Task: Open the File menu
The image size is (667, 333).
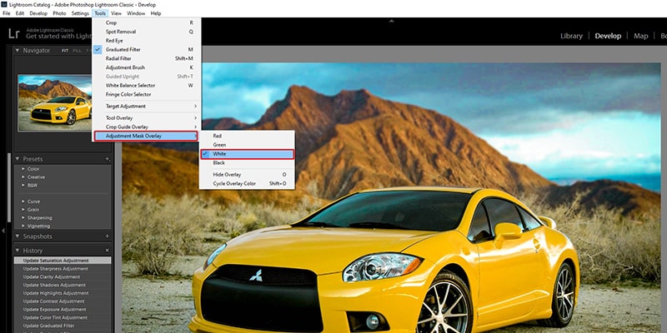Action: pyautogui.click(x=7, y=13)
